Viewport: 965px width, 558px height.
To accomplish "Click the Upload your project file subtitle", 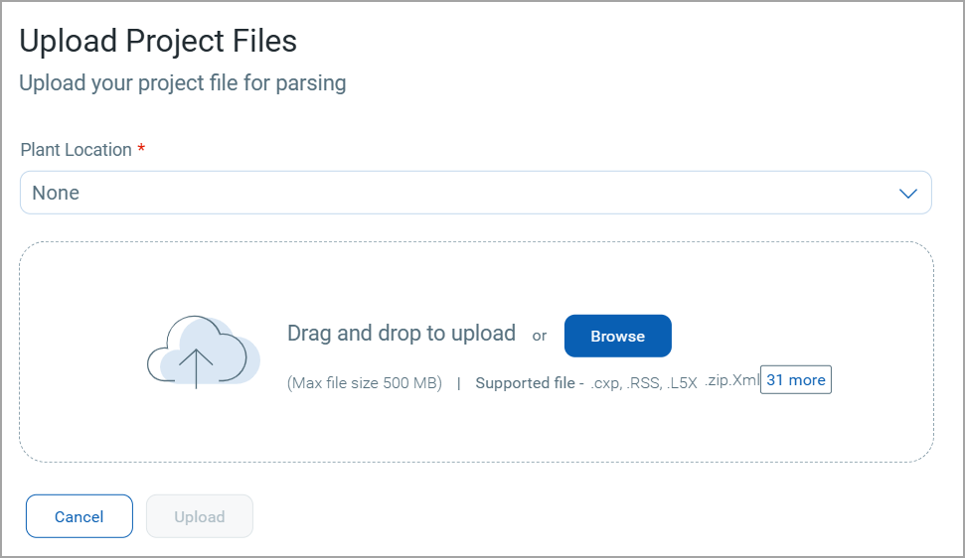I will [x=183, y=83].
